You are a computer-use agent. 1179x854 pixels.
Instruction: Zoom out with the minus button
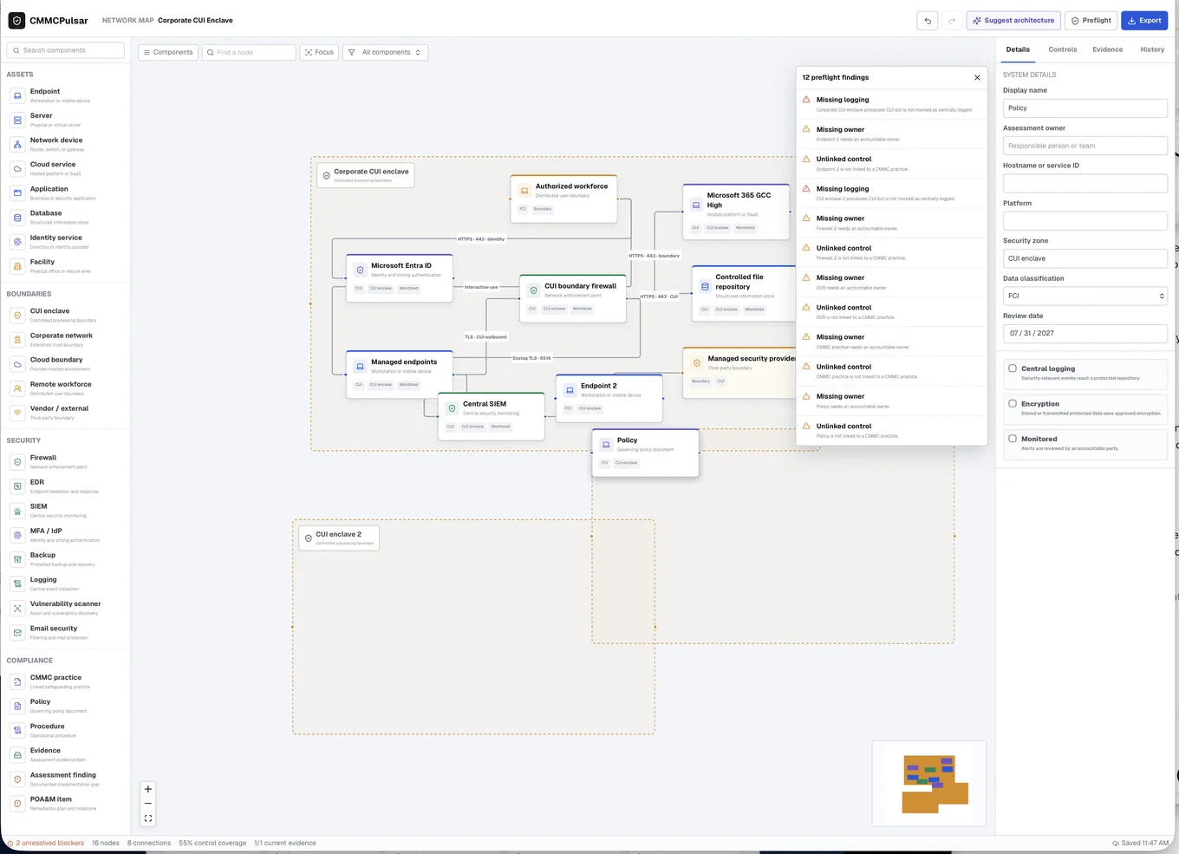click(148, 804)
